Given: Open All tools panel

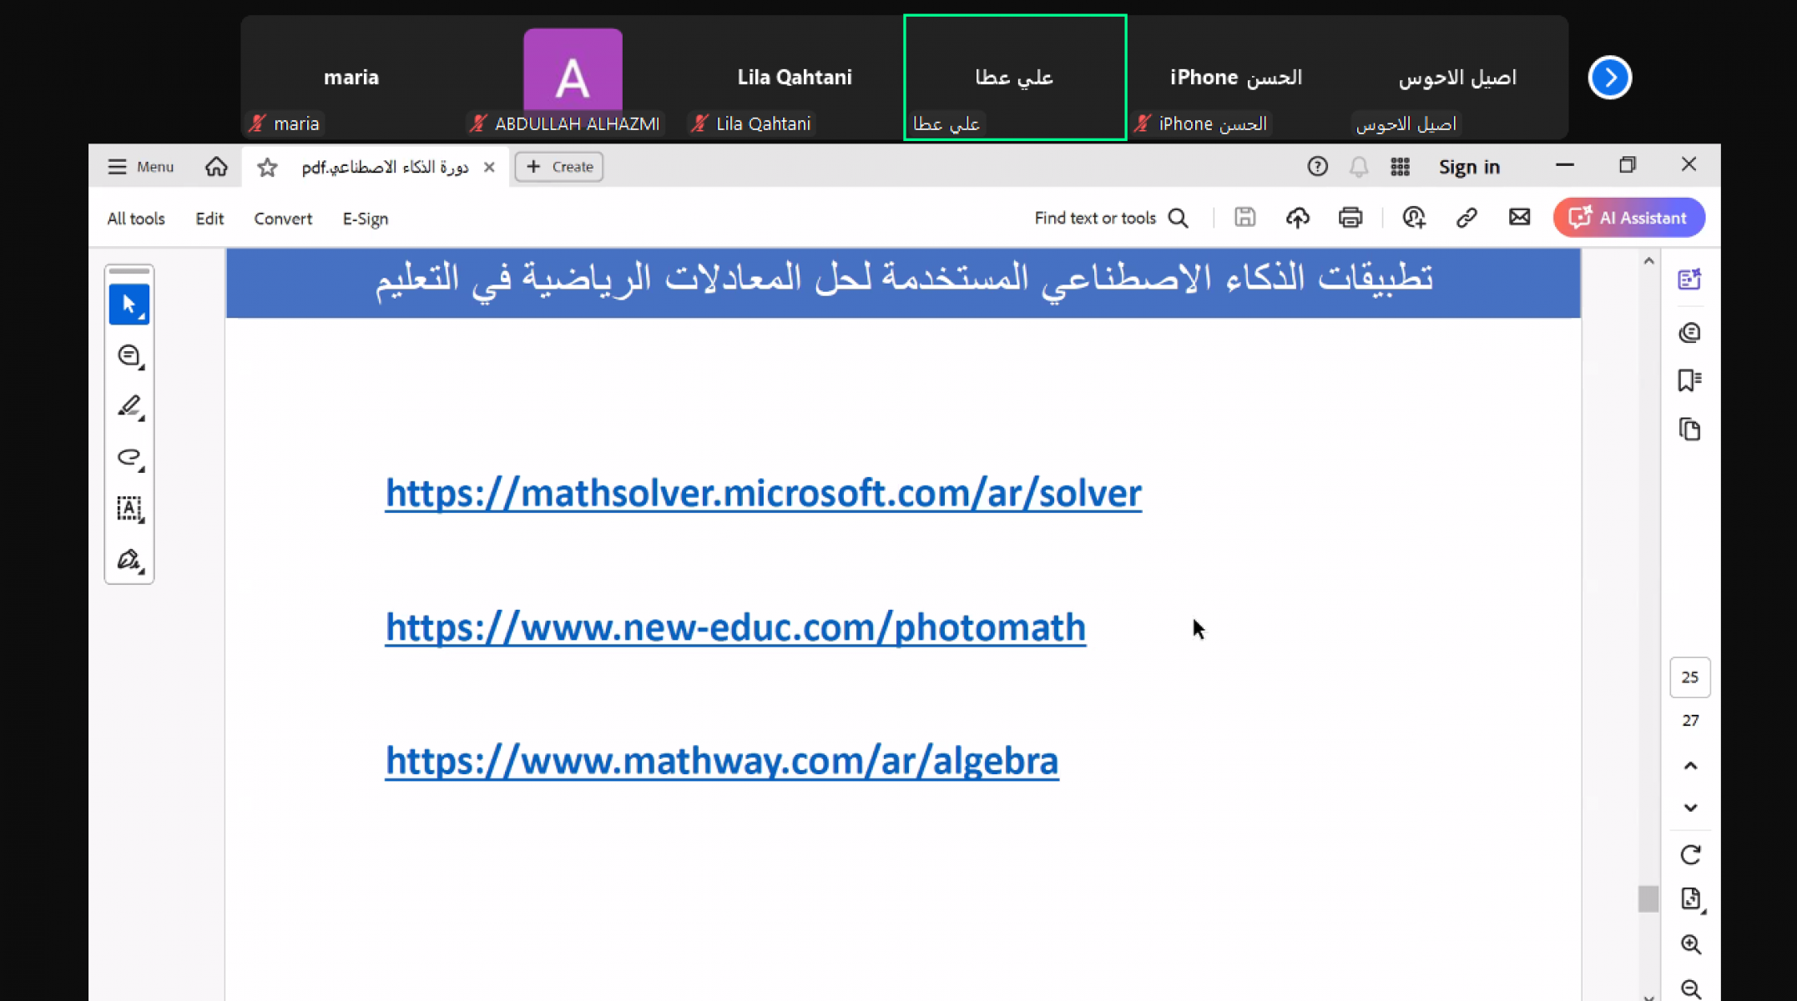Looking at the screenshot, I should pos(136,219).
